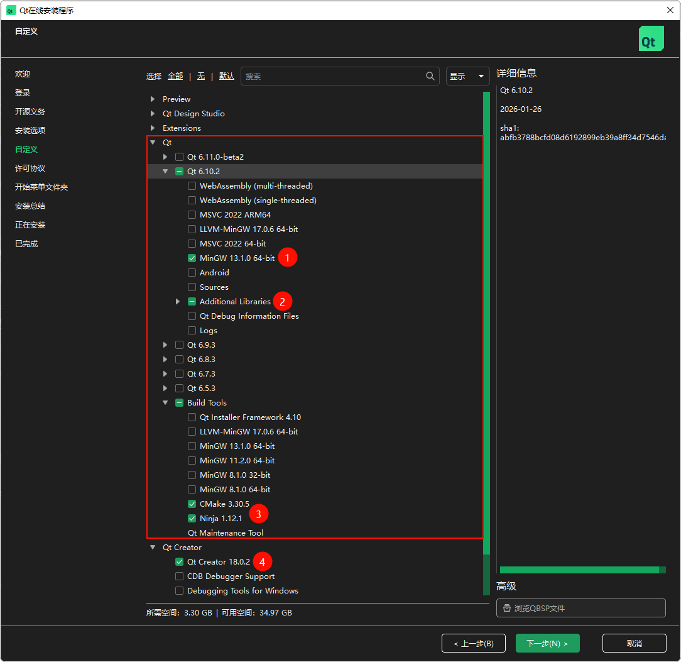The height and width of the screenshot is (662, 681).
Task: Click the 浏览QBSP文件 browse button
Action: click(x=580, y=607)
